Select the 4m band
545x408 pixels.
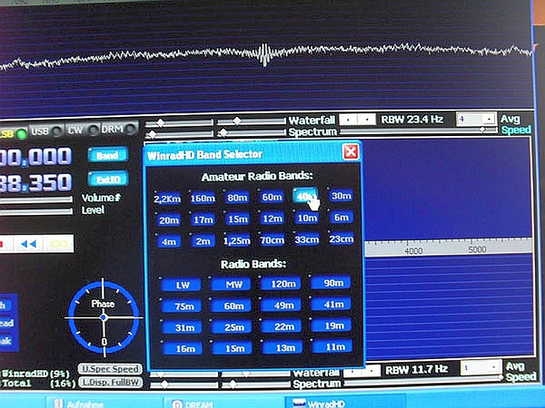pyautogui.click(x=168, y=241)
